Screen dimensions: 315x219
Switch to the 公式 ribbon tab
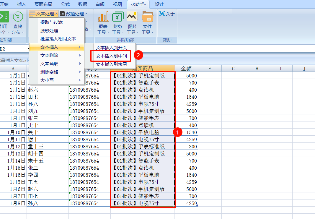point(65,4)
